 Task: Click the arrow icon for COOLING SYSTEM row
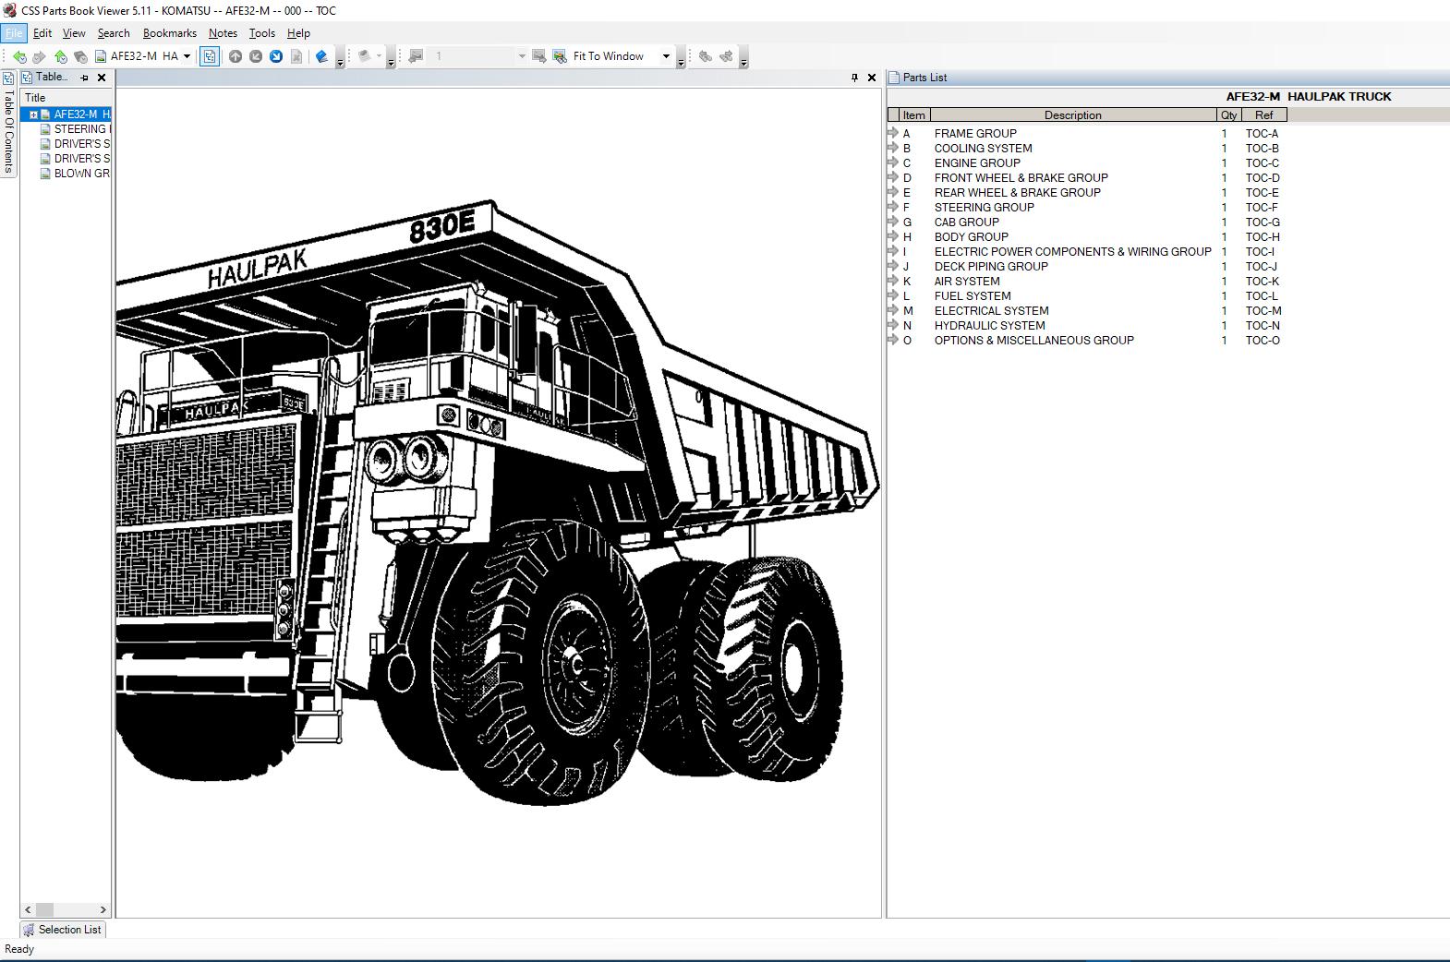[x=893, y=148]
